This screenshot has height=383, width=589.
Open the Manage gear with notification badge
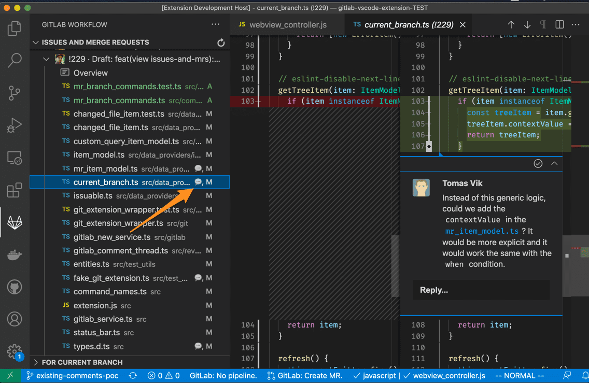[x=15, y=351]
